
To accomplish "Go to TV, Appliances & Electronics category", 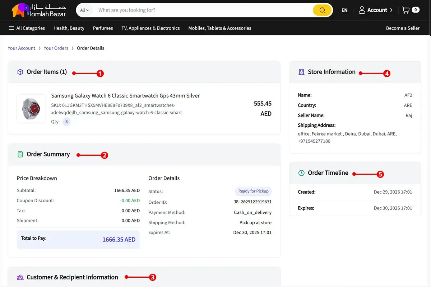I will pos(150,28).
